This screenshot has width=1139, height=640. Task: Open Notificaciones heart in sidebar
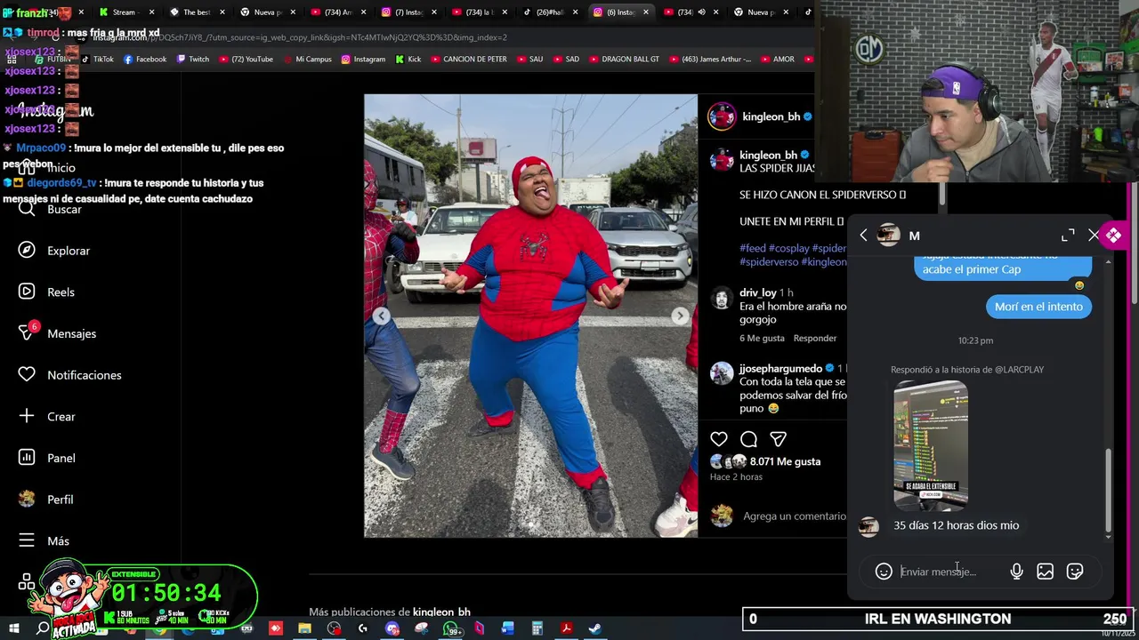pos(69,375)
